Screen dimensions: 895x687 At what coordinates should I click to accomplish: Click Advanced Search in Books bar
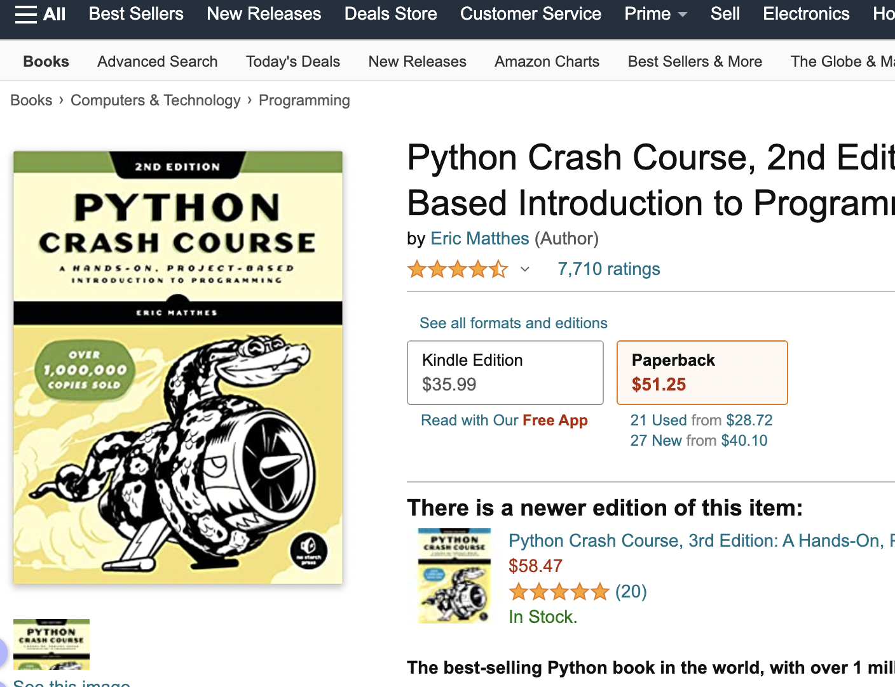(x=157, y=62)
